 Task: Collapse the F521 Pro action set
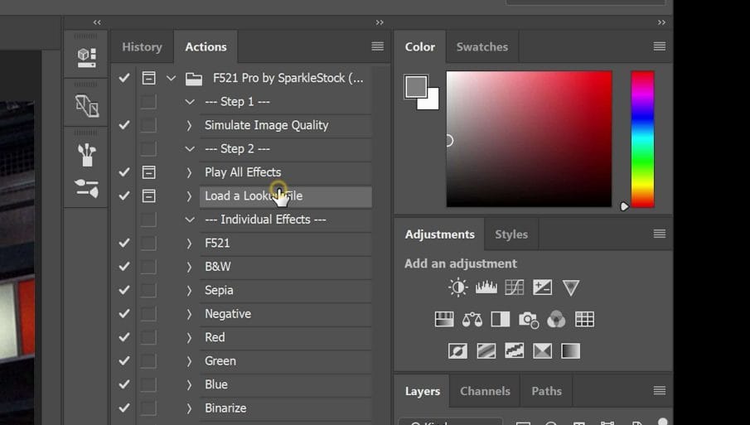pyautogui.click(x=171, y=78)
